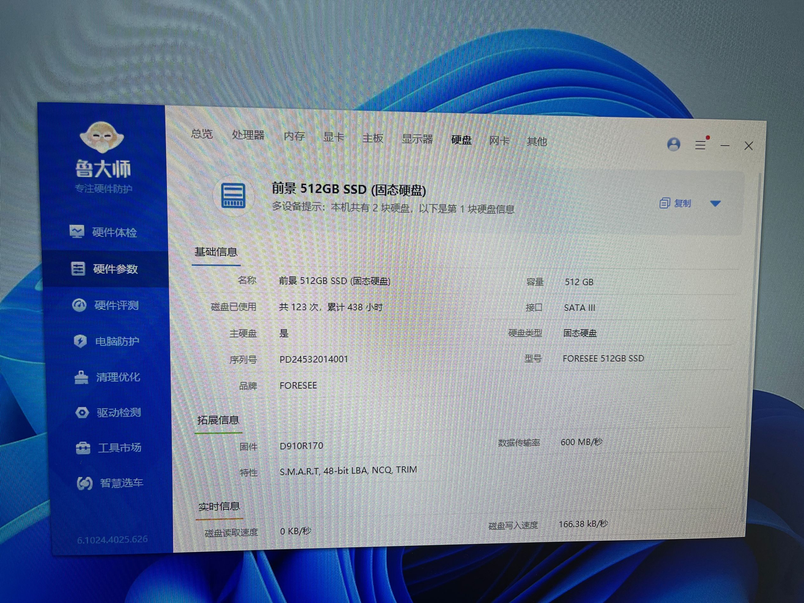Open the 工具市场 toolbox icon
Viewport: 804px width, 603px height.
[83, 447]
